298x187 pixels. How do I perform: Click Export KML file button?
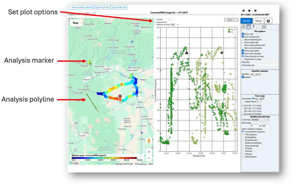point(119,7)
